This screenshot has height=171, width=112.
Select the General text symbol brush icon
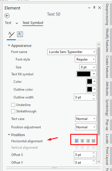click(11, 35)
